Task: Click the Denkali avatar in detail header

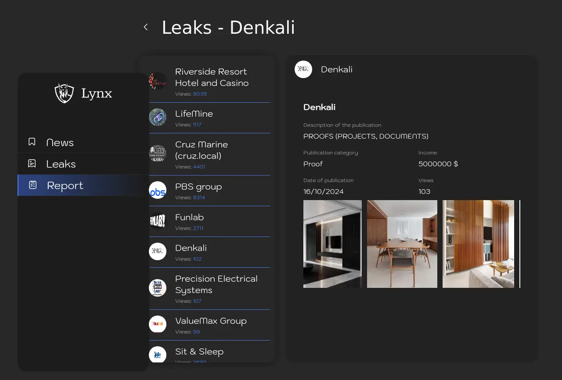Action: (x=303, y=69)
